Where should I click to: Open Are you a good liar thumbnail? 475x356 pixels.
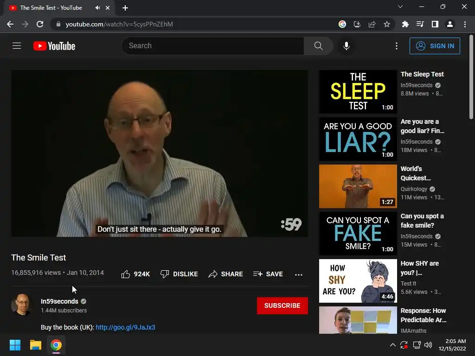(358, 139)
